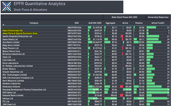171x106 pixels.
Task: Click Passive flow $9.55 for Axis Bank
Action: (x=142, y=42)
